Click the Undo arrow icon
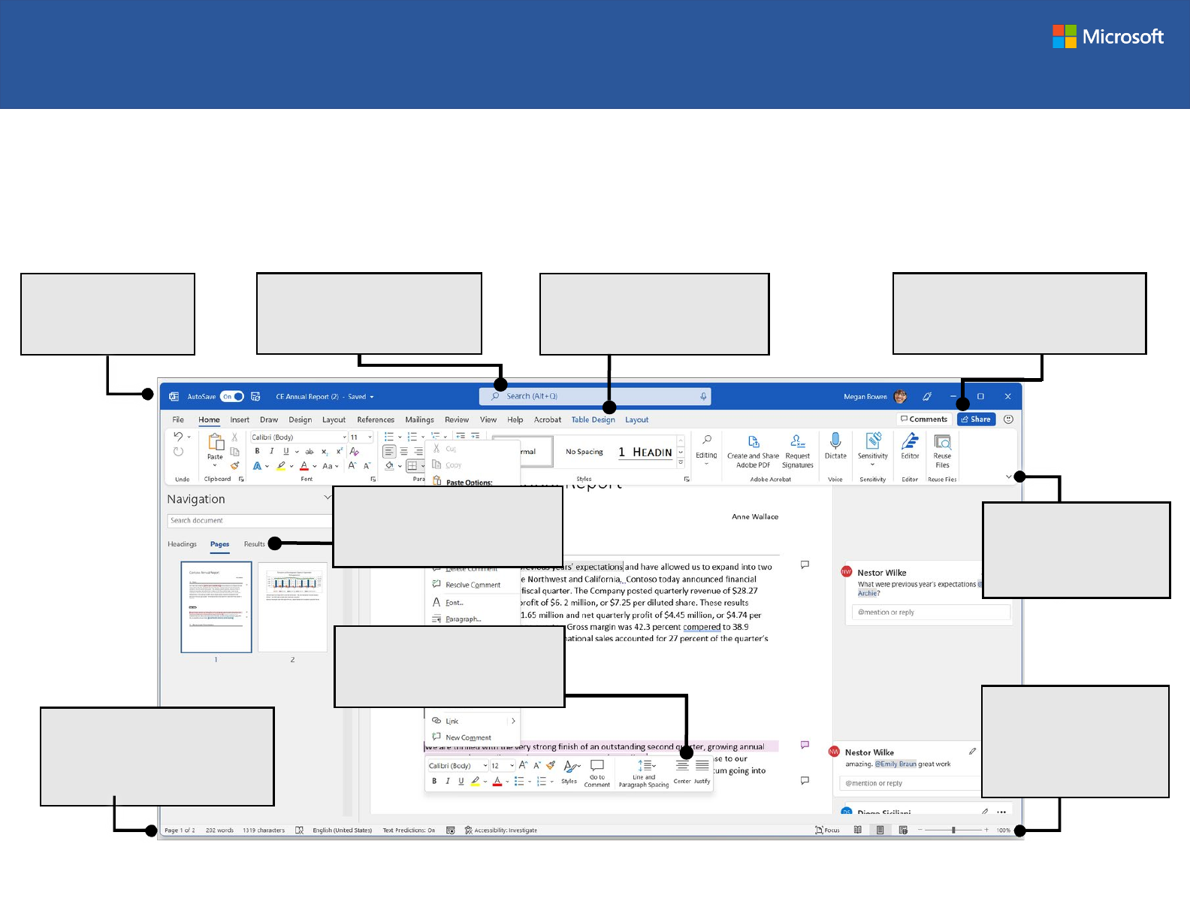The image size is (1190, 920). 178,437
